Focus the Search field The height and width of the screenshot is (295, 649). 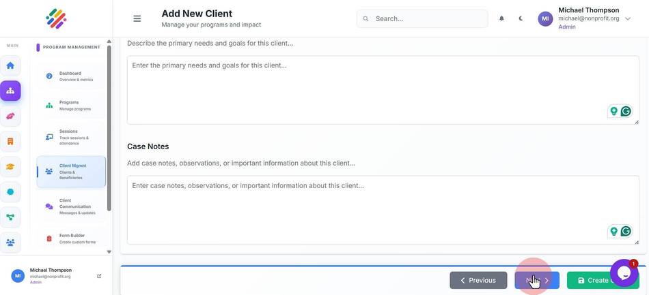(422, 18)
